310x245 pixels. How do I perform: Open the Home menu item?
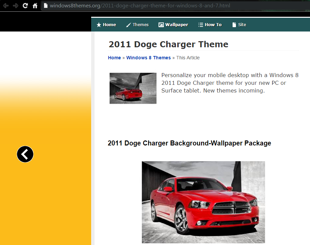[106, 25]
